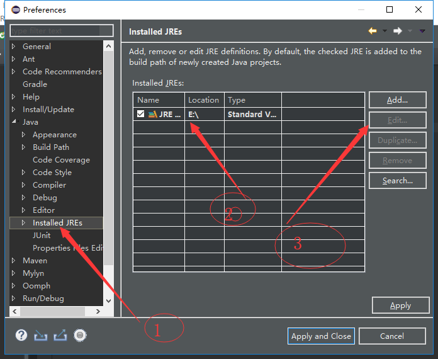This screenshot has height=359, width=438.
Task: Expand the Compiler subnode
Action: click(x=23, y=185)
